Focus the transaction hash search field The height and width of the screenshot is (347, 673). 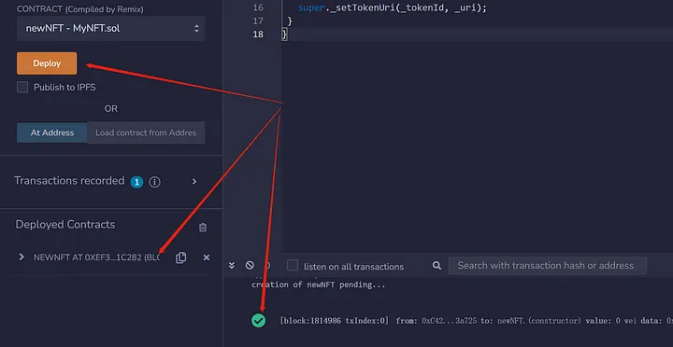point(548,266)
